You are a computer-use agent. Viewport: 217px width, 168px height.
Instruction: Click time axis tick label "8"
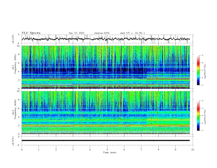click(158, 150)
